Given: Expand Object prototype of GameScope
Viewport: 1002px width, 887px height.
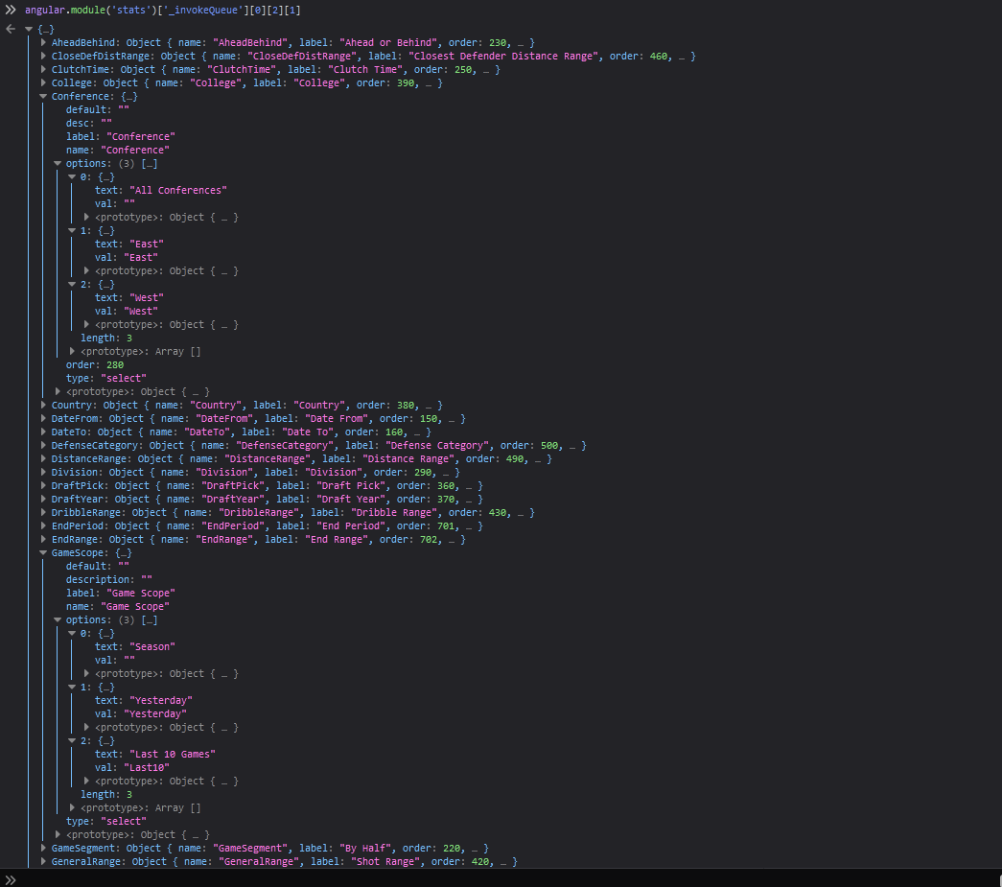Looking at the screenshot, I should (x=58, y=834).
